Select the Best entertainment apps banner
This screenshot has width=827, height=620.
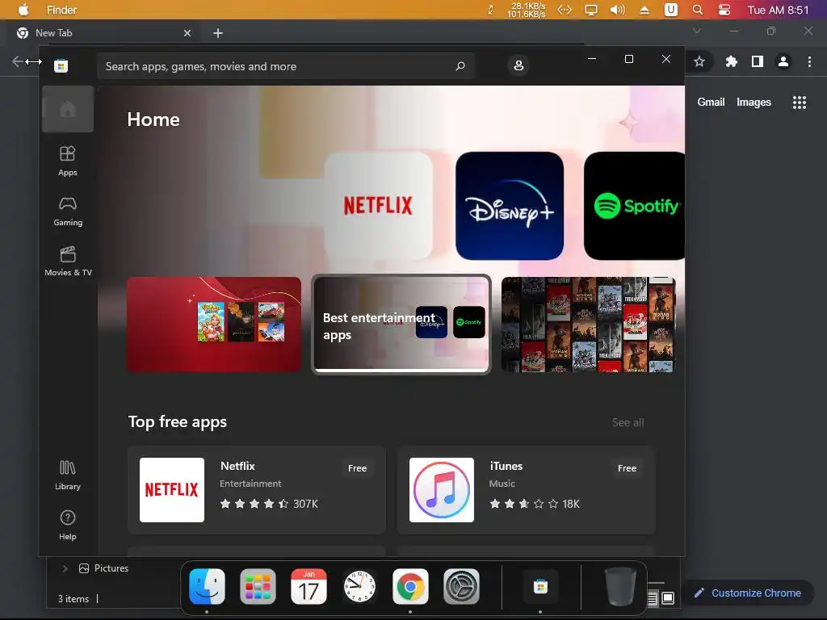401,325
